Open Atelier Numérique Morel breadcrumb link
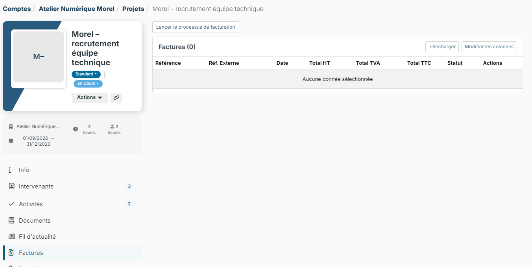Image resolution: width=532 pixels, height=267 pixels. 76,9
